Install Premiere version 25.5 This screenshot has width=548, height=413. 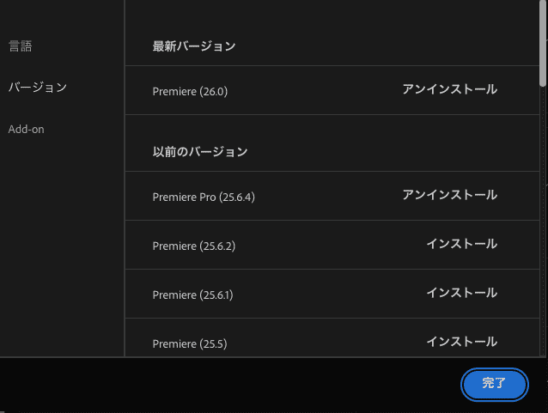pyautogui.click(x=461, y=342)
